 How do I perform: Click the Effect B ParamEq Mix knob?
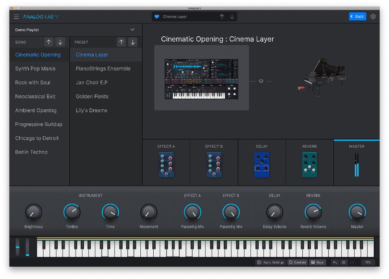(x=231, y=212)
